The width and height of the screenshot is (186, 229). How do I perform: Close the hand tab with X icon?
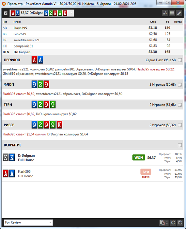click(6, 13)
